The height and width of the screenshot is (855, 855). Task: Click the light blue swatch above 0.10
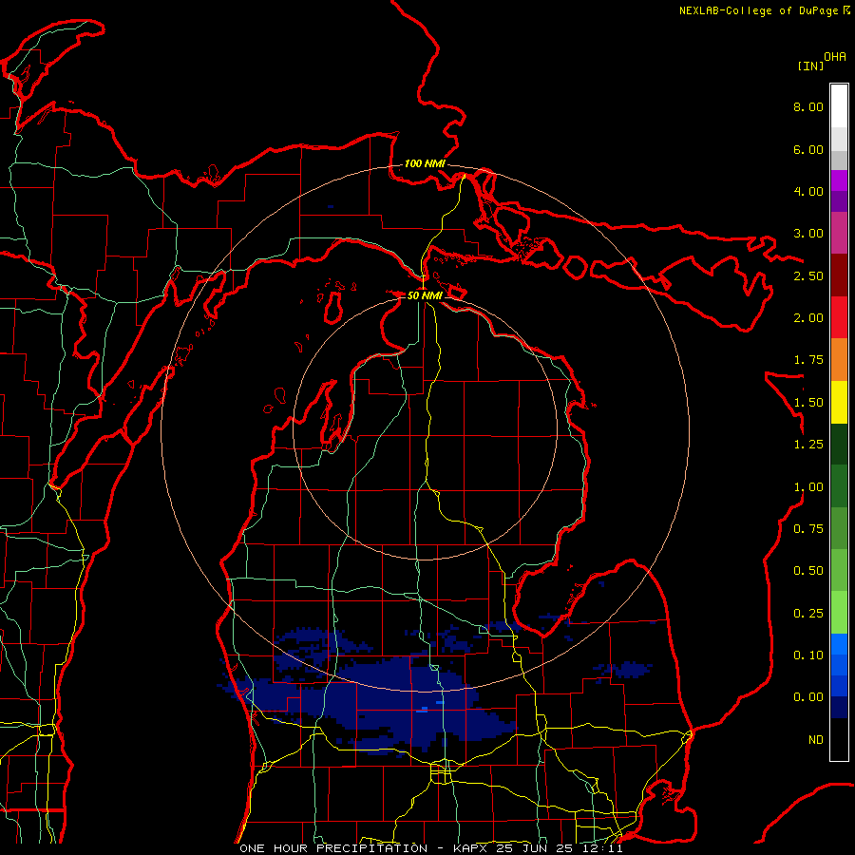click(x=839, y=644)
